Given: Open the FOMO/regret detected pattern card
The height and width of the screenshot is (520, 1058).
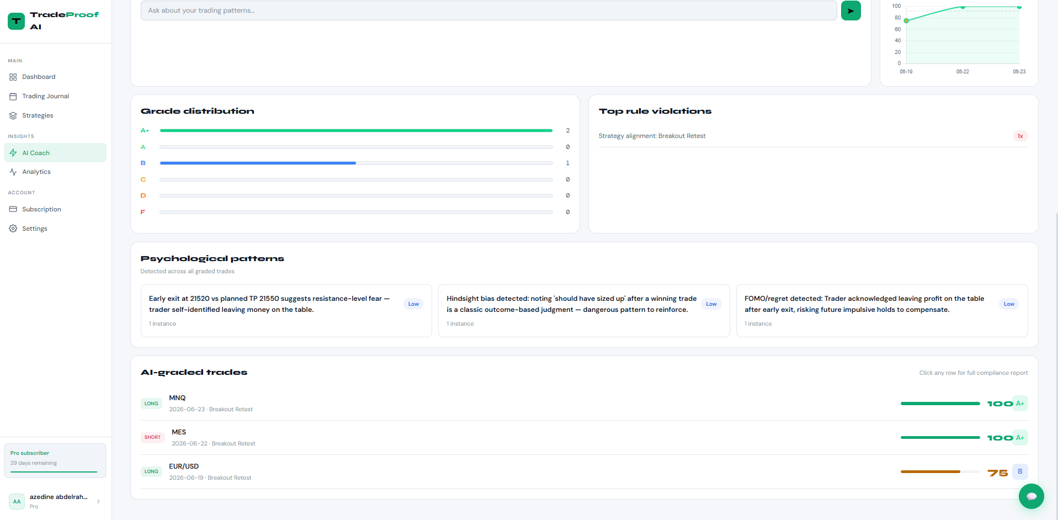Looking at the screenshot, I should [x=882, y=311].
